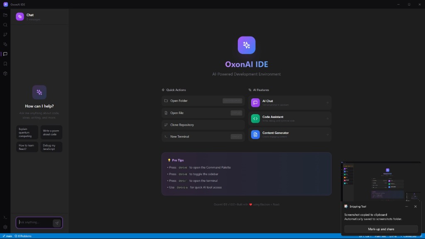Viewport: 425px width, 239px height.
Task: Switch to the Chat panel icon
Action: 5,54
